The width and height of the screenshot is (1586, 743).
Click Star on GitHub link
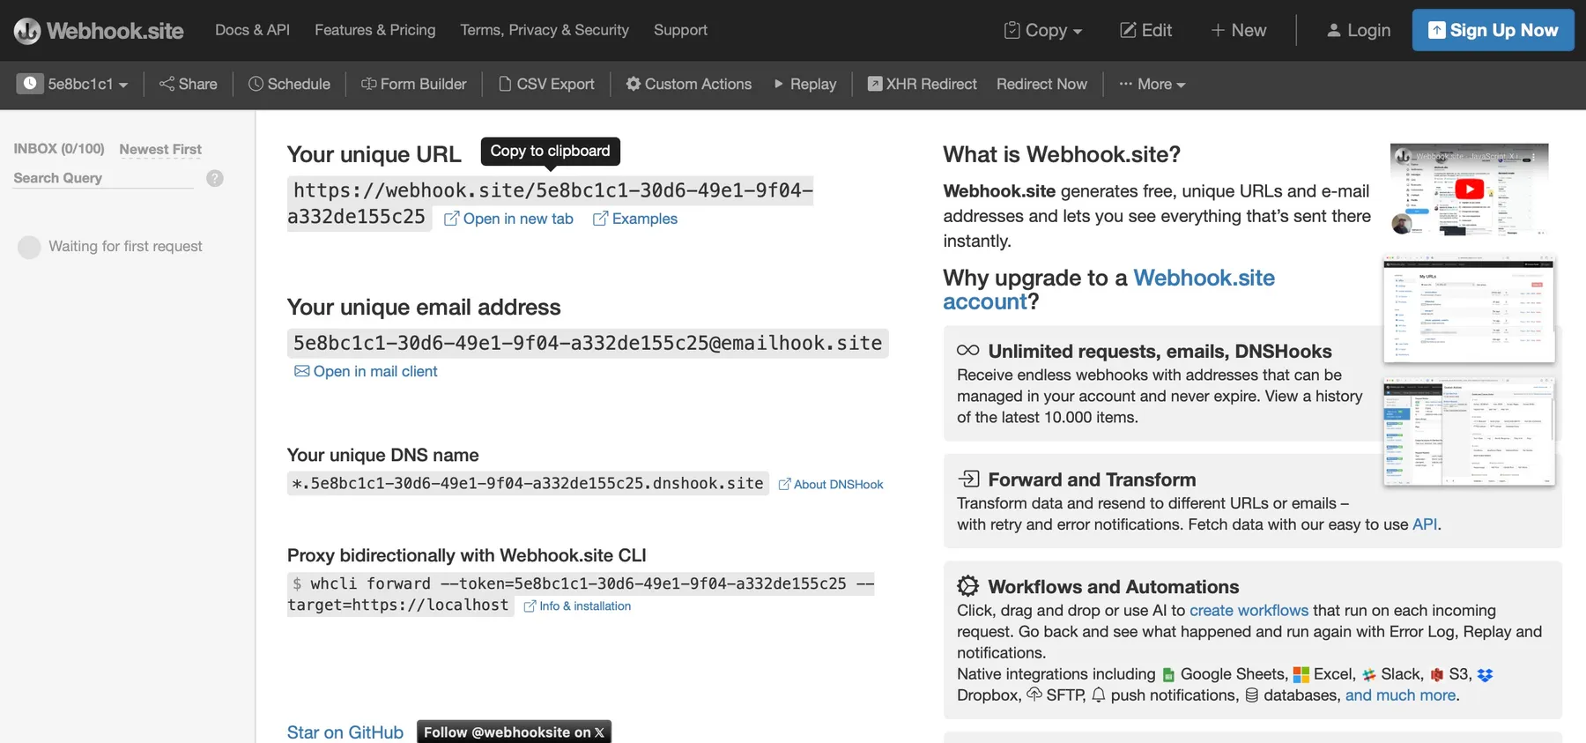point(345,732)
